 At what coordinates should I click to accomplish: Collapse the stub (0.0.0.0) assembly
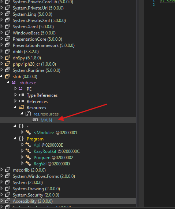click(x=1, y=76)
